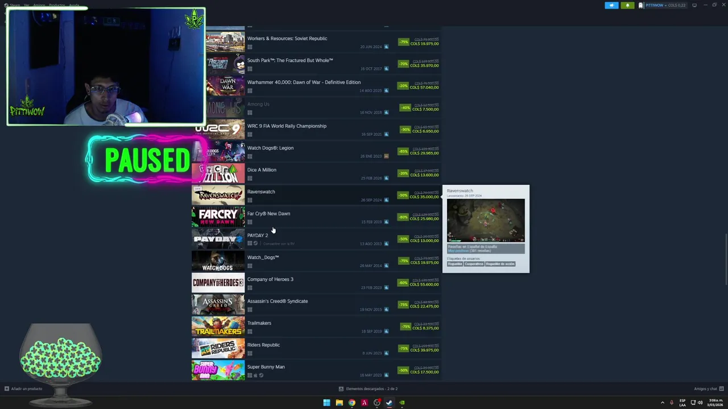Click the Roguelike de acción tag
The width and height of the screenshot is (728, 409).
(x=500, y=264)
